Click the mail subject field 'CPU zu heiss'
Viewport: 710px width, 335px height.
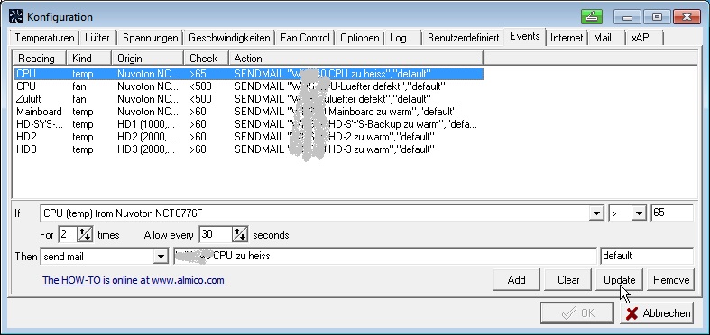point(385,256)
